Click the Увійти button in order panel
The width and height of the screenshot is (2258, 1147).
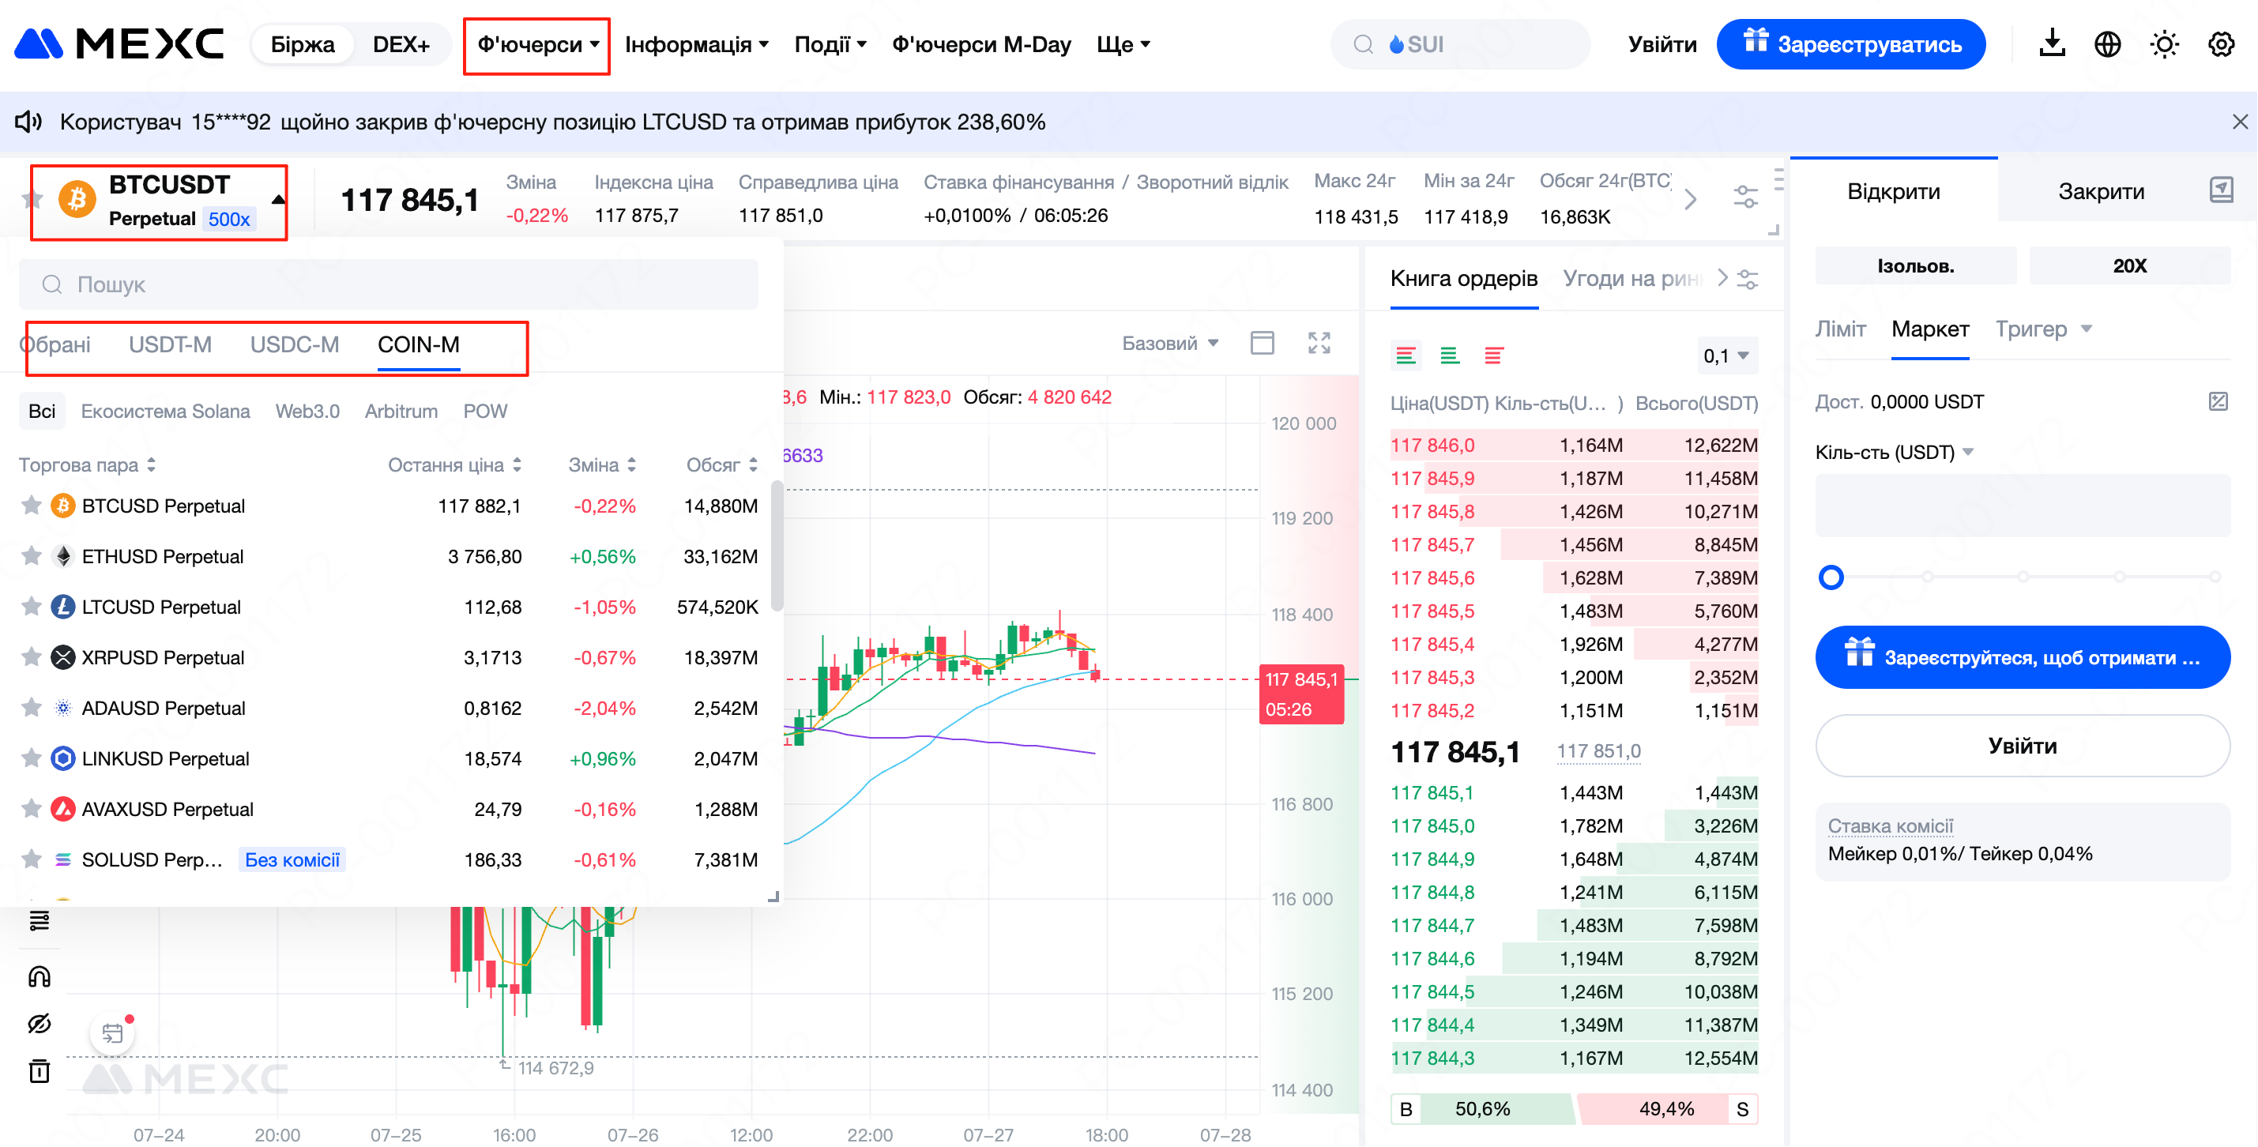[2023, 746]
